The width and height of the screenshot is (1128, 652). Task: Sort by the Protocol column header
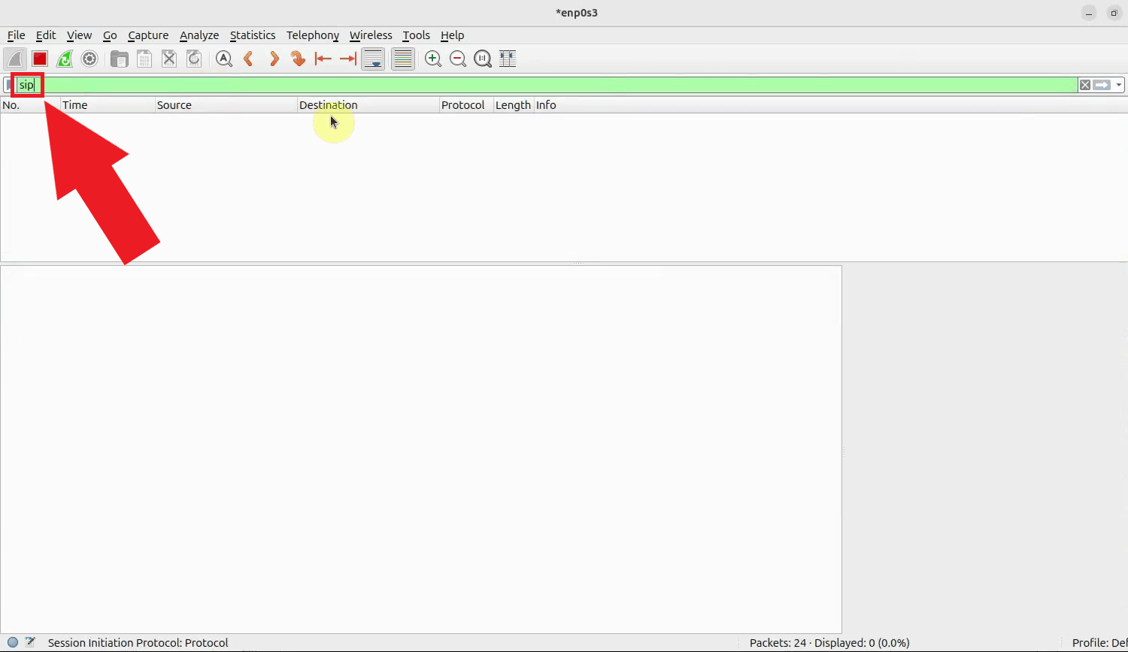pyautogui.click(x=465, y=105)
